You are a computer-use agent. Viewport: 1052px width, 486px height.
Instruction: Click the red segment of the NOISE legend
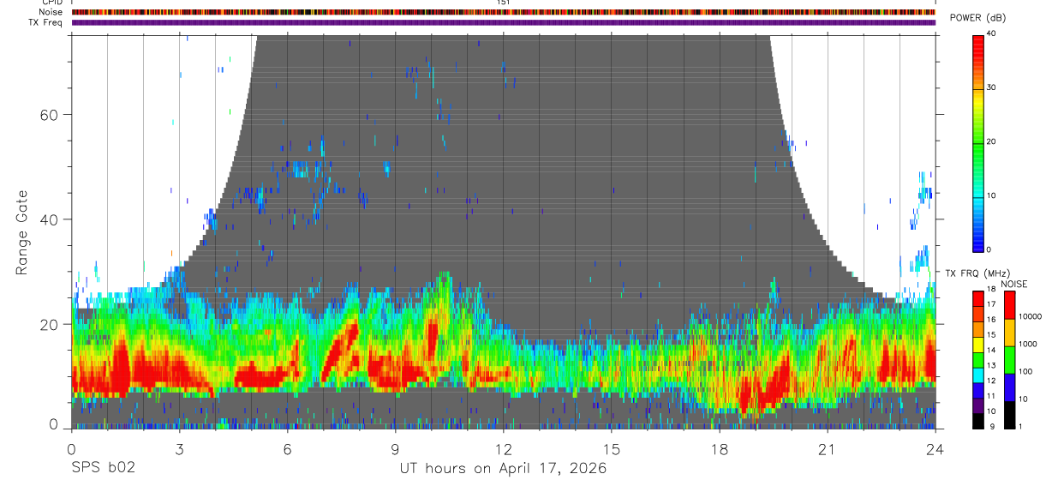pos(1009,306)
